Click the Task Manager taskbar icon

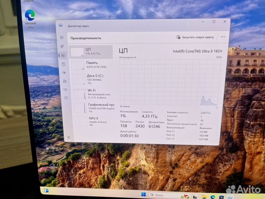[x=230, y=197]
